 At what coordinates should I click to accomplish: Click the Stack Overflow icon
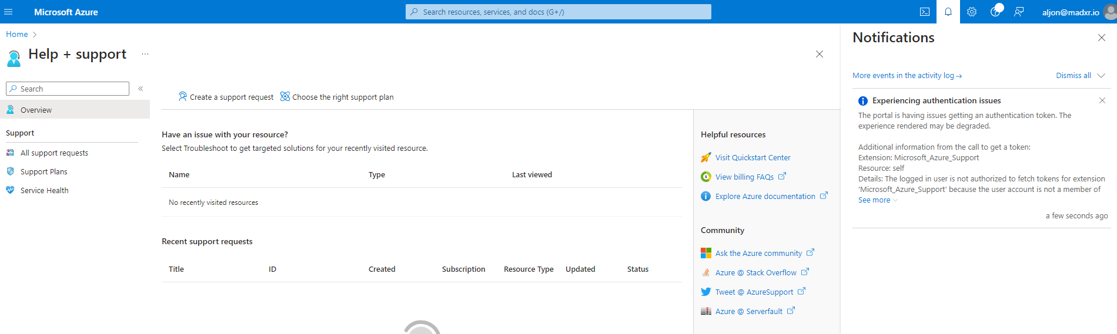706,272
